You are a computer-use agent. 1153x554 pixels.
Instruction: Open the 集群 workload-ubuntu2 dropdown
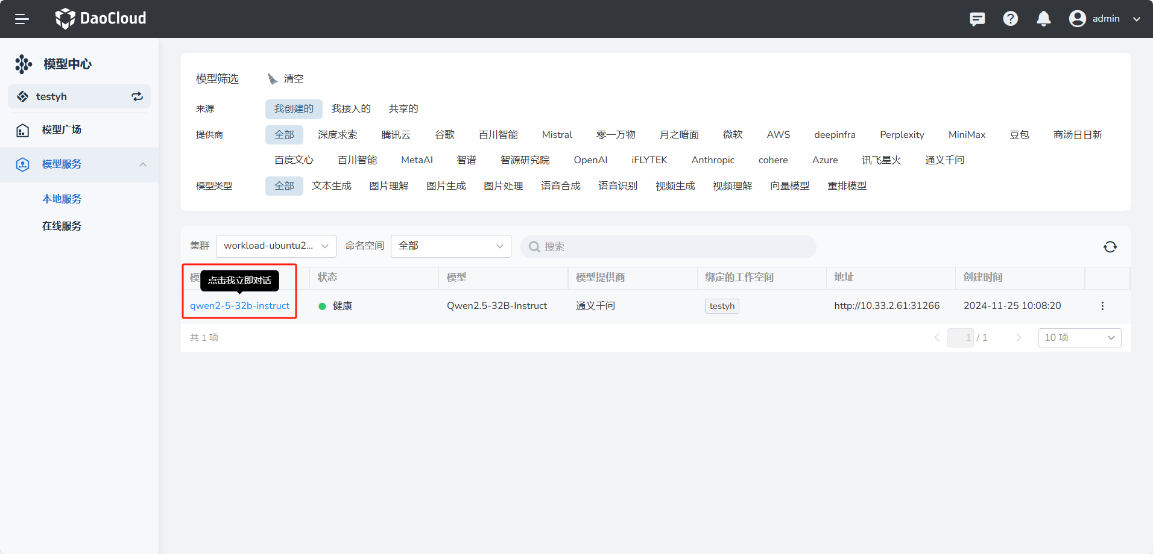(x=276, y=246)
